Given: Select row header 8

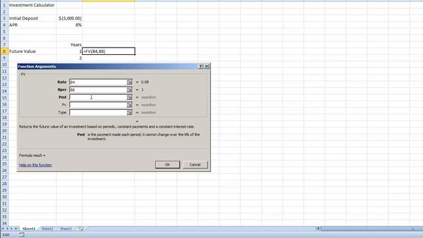Looking at the screenshot, I should point(4,52).
